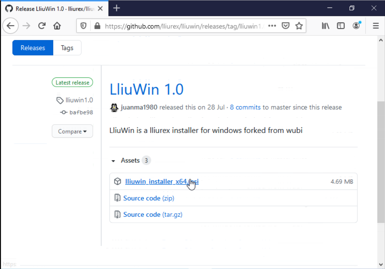Click the scrollbar up arrow
Screen dimensions: 385x269
coord(381,40)
